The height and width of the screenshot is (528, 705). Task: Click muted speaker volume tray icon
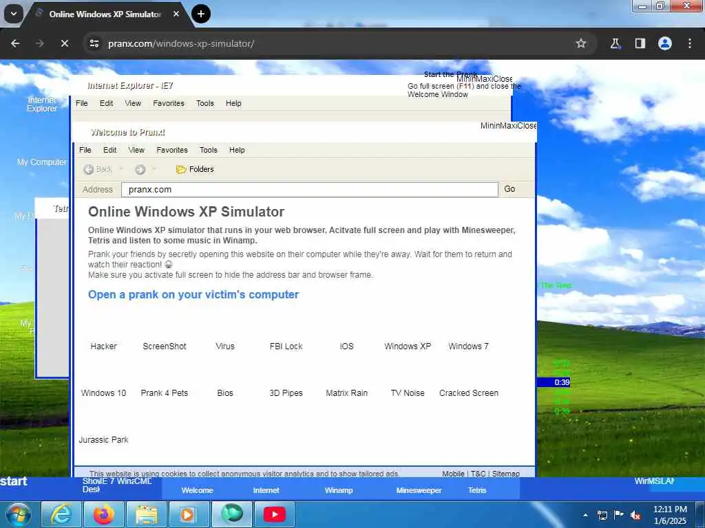(x=635, y=516)
